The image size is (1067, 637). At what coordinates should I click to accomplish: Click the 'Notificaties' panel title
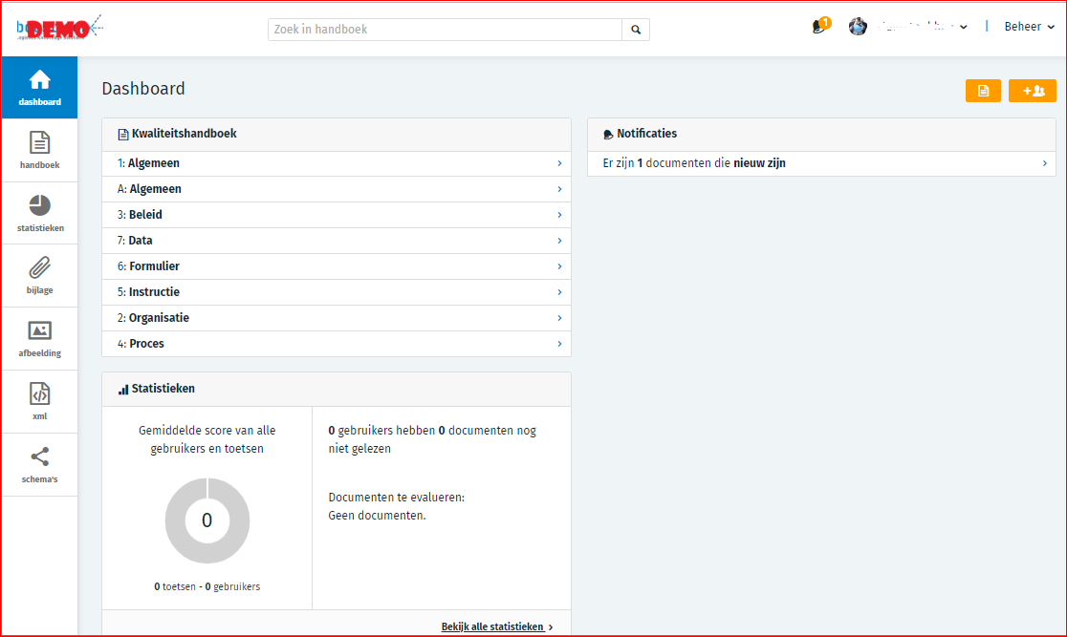pos(646,134)
